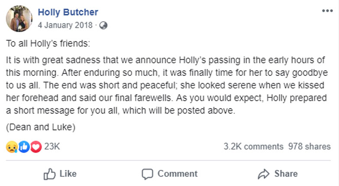Click the sad face reaction emoji
This screenshot has width=339, height=186.
[11, 147]
